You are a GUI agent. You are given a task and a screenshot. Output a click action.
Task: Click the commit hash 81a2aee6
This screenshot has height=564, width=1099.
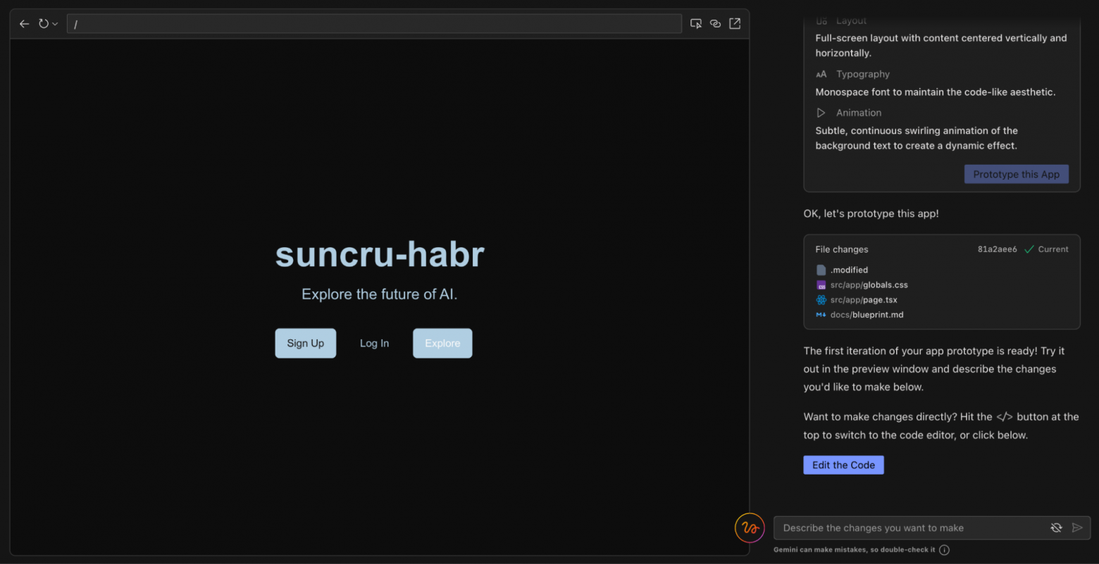[x=998, y=249]
